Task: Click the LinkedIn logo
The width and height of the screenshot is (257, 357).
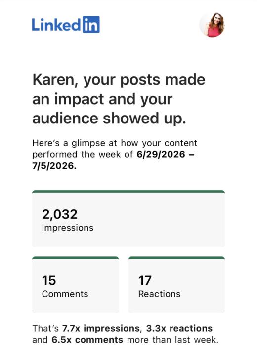Action: coord(66,25)
